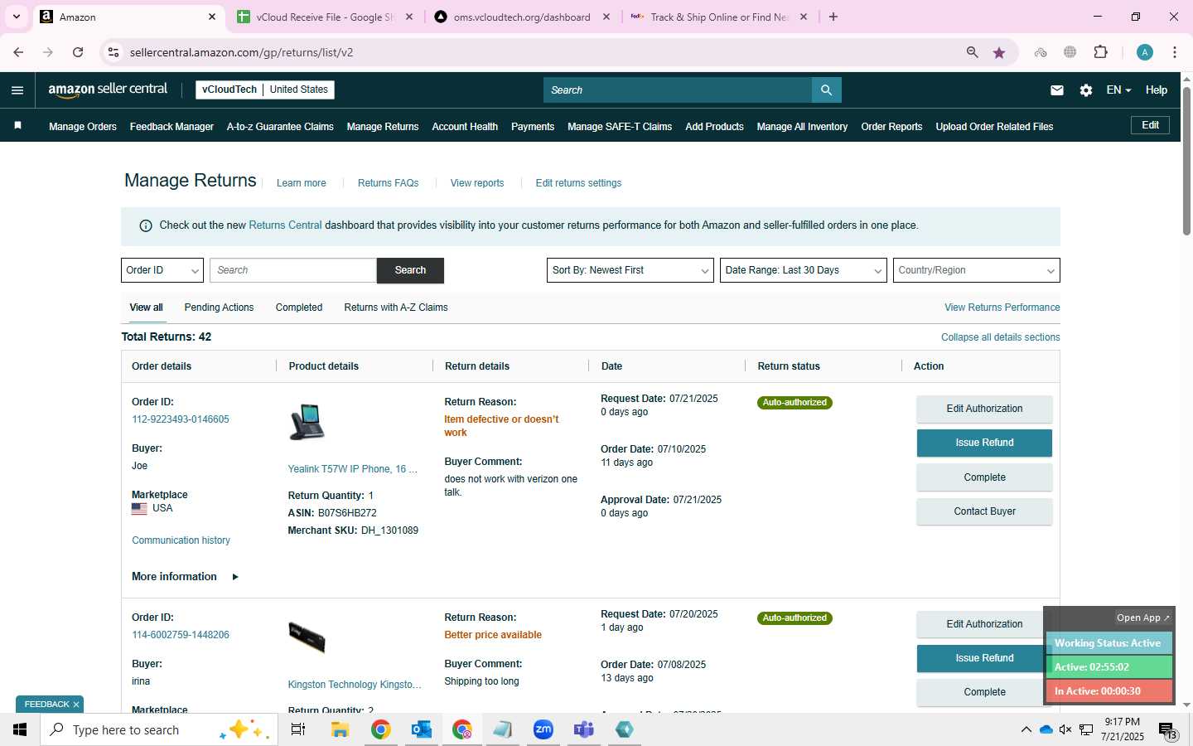Open the Sort By: Newest First dropdown
The image size is (1193, 746).
(x=630, y=270)
